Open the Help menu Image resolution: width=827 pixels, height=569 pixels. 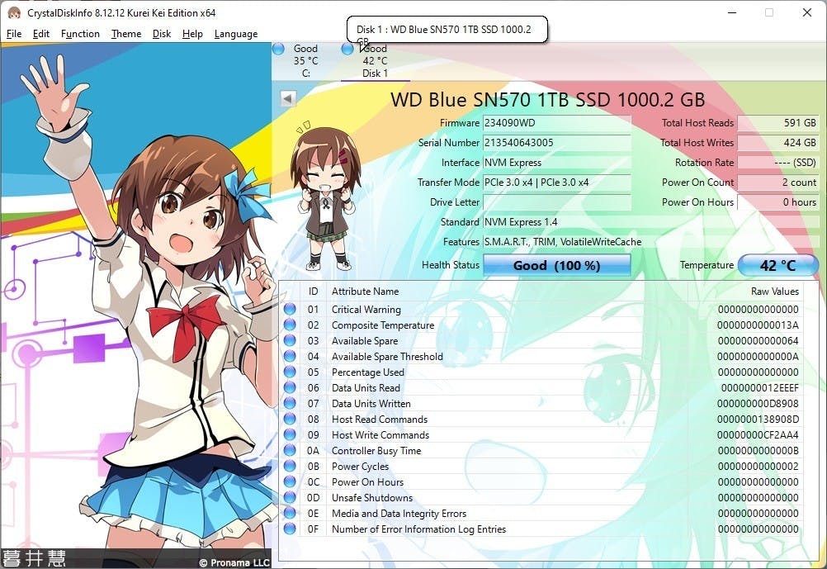[x=192, y=34]
